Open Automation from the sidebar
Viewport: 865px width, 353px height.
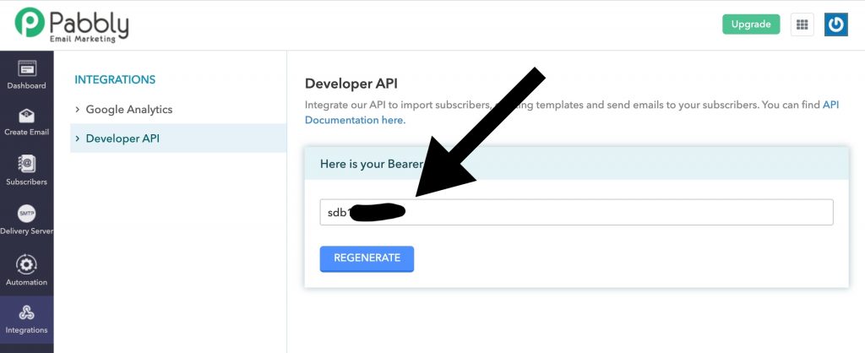(26, 270)
